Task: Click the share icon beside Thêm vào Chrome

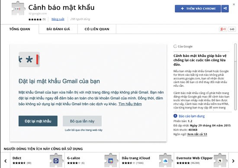Action: coord(225,9)
